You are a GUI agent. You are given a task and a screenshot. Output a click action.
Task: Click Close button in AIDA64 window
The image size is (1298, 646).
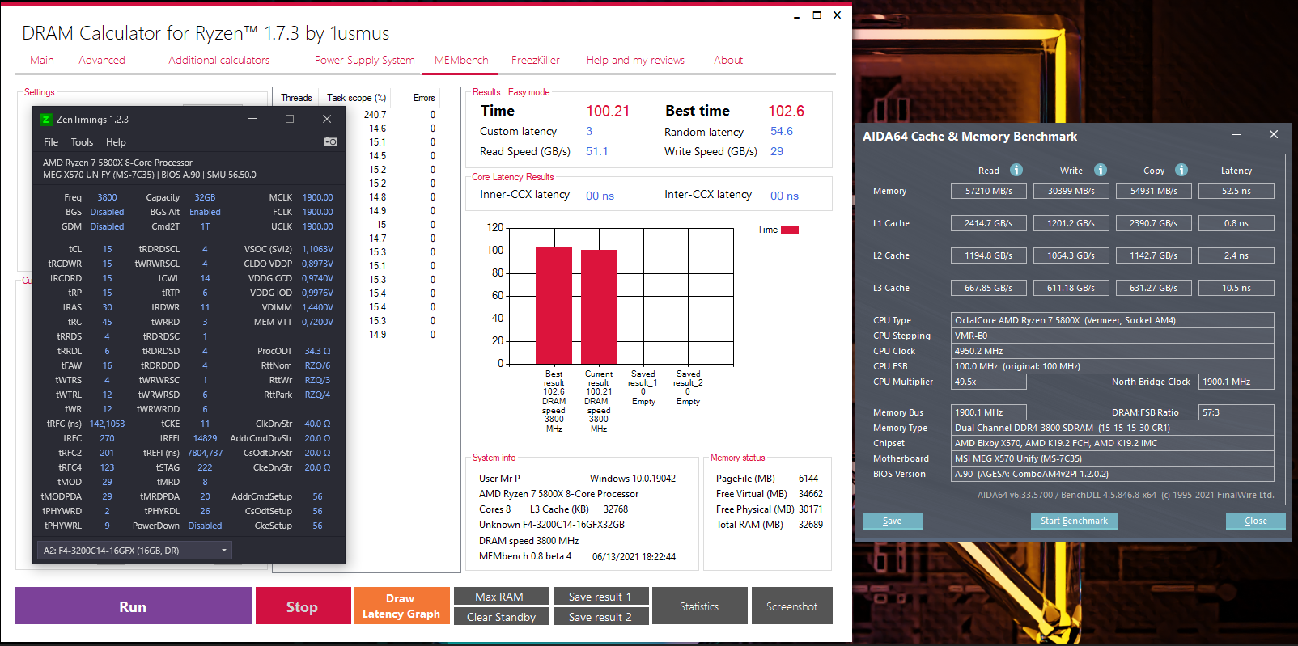[x=1256, y=521]
